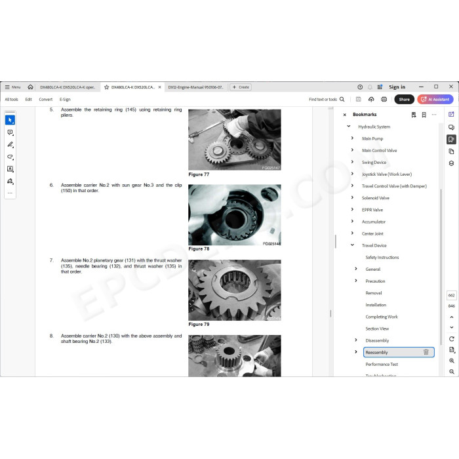The height and width of the screenshot is (459, 459).
Task: Open the E-Sign menu
Action: [x=65, y=99]
